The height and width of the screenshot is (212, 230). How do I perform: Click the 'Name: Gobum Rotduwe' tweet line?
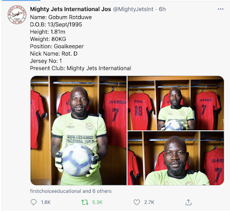coord(61,17)
